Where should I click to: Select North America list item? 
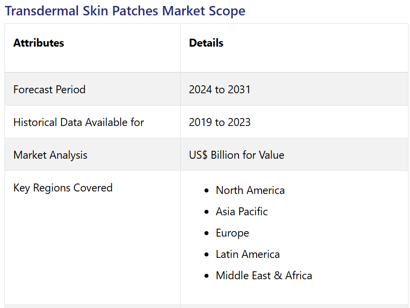[x=250, y=190]
